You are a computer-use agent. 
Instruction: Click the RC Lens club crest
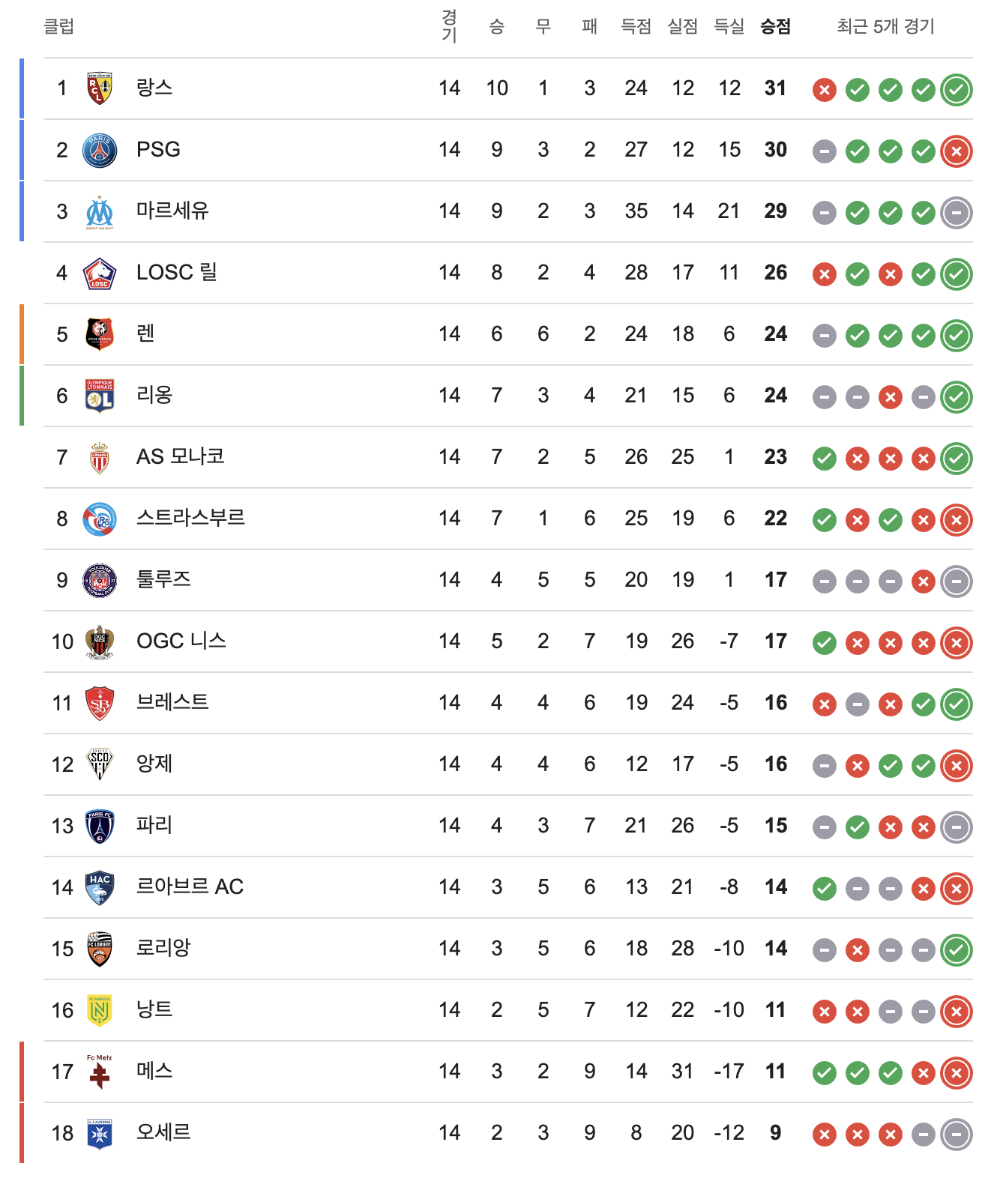click(100, 88)
